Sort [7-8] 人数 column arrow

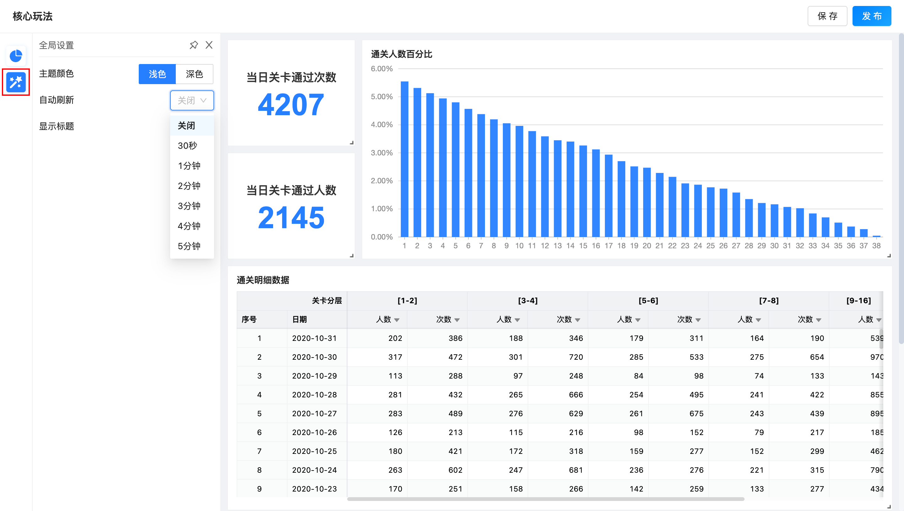[758, 320]
